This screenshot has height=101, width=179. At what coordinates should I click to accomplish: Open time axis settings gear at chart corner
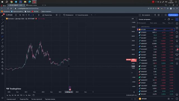click(134, 92)
